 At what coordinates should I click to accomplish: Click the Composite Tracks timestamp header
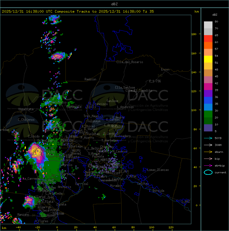(78, 12)
